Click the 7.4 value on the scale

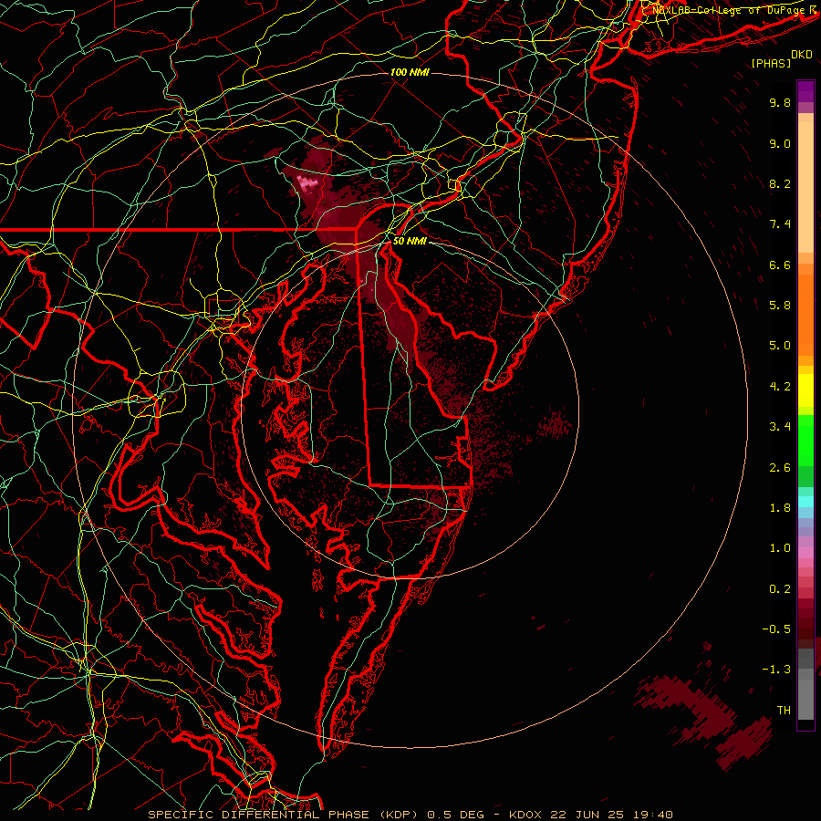pos(780,224)
